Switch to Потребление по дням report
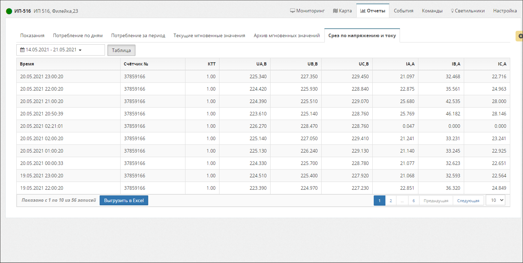This screenshot has width=523, height=263. (x=78, y=35)
